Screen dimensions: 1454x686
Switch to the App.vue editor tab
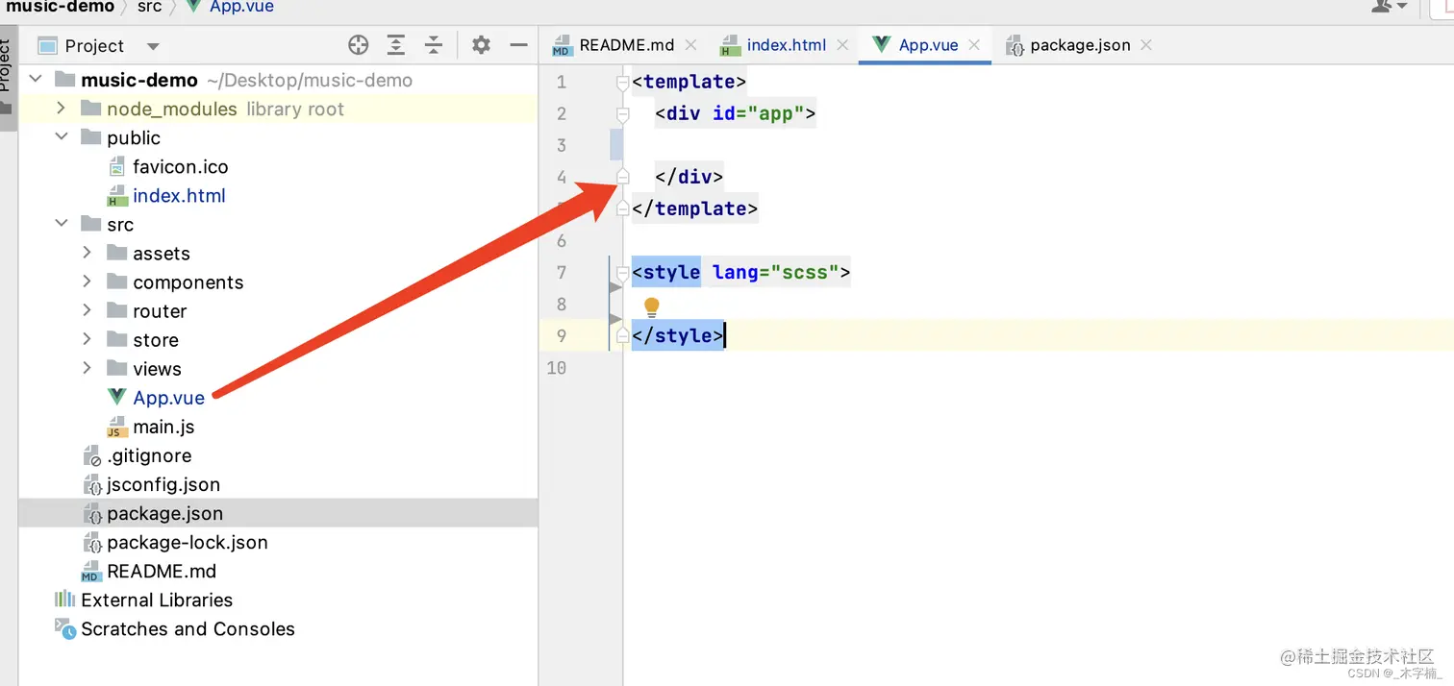[928, 45]
